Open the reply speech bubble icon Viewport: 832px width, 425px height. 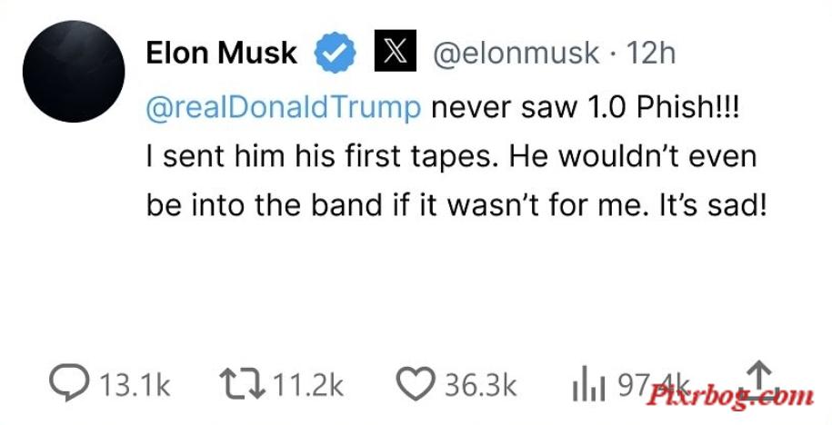coord(69,382)
